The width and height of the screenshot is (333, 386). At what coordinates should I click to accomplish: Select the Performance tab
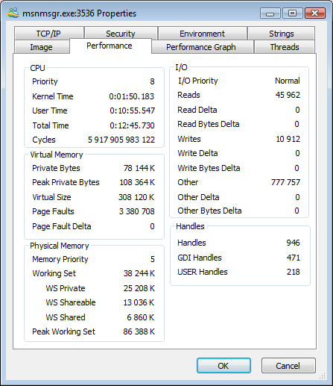pos(110,46)
